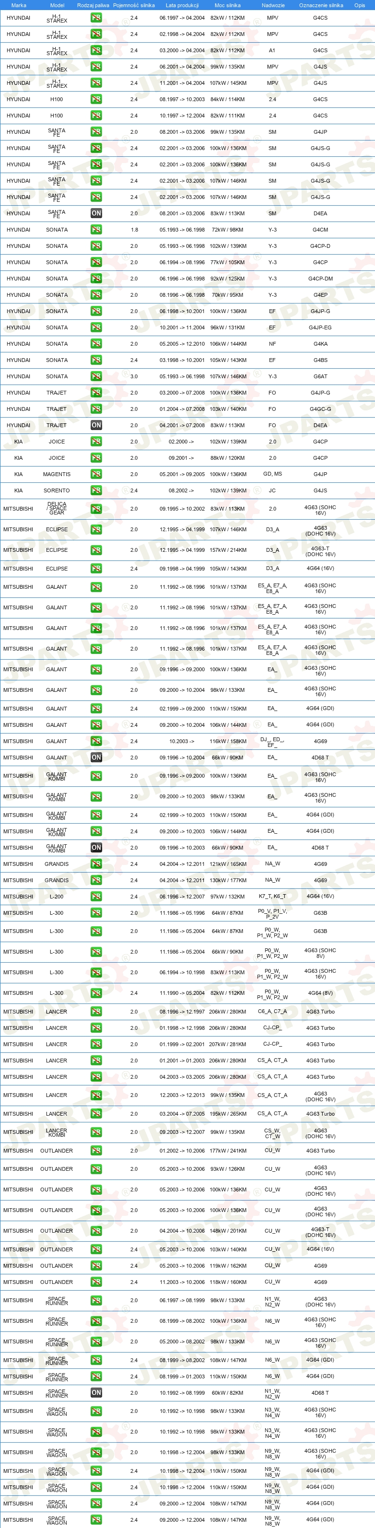Click the PB icon for Grandis 130kW / 177KM
The height and width of the screenshot is (1528, 375).
coord(96,880)
